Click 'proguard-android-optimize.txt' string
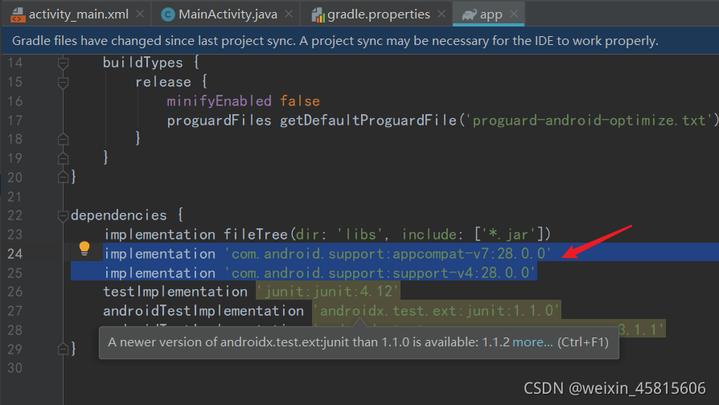Viewport: 719px width, 405px height. pyautogui.click(x=589, y=120)
